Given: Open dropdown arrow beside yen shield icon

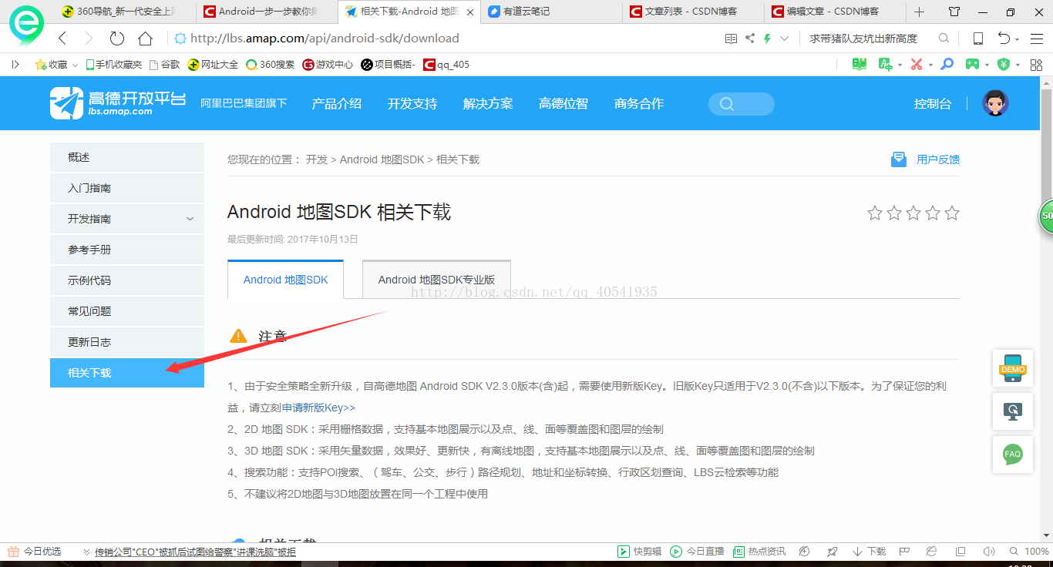Looking at the screenshot, I should click(1018, 65).
